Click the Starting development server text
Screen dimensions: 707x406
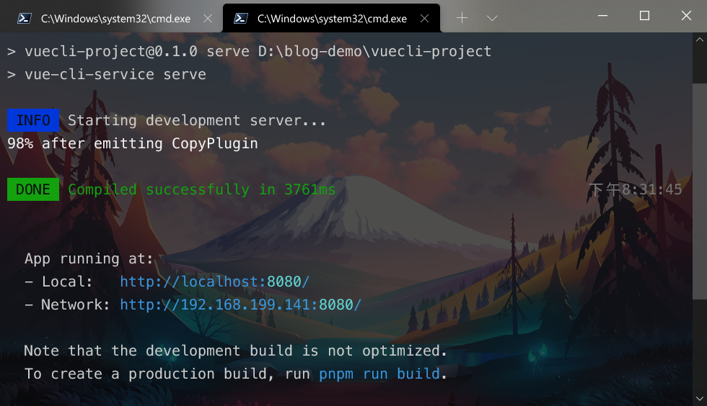click(196, 121)
